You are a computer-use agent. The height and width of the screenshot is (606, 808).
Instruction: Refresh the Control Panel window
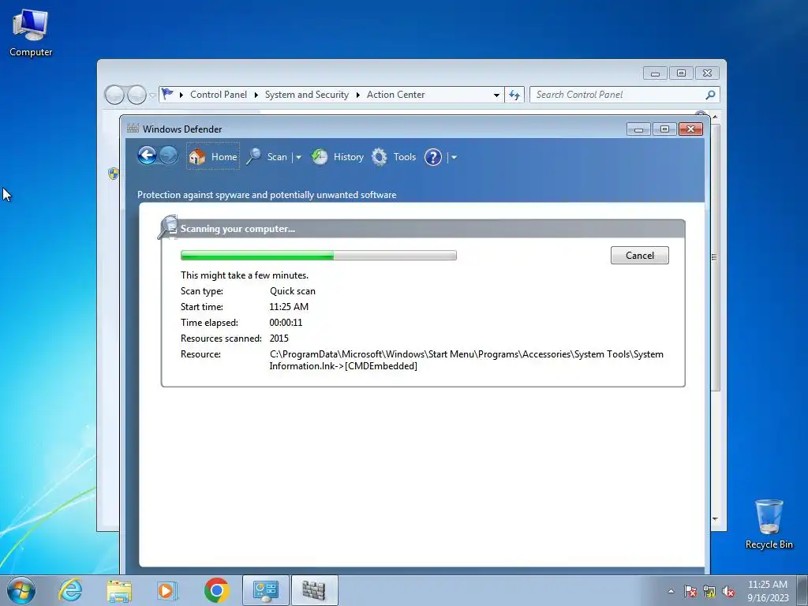pos(514,95)
